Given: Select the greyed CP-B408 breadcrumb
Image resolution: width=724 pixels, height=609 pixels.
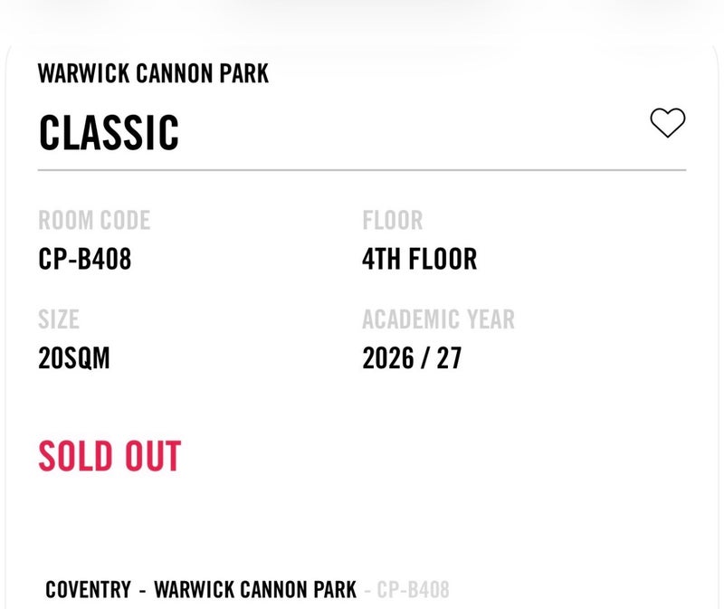Looking at the screenshot, I should (x=413, y=590).
